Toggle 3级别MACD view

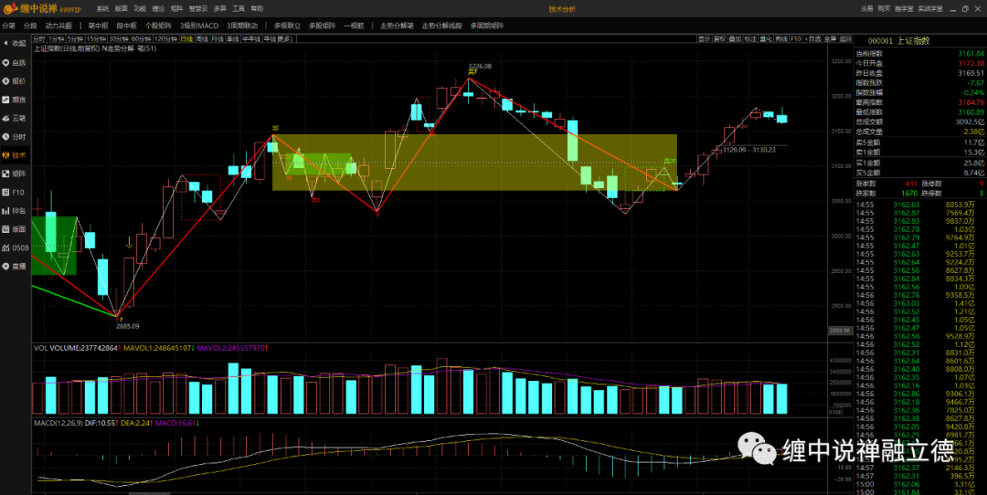coord(199,26)
